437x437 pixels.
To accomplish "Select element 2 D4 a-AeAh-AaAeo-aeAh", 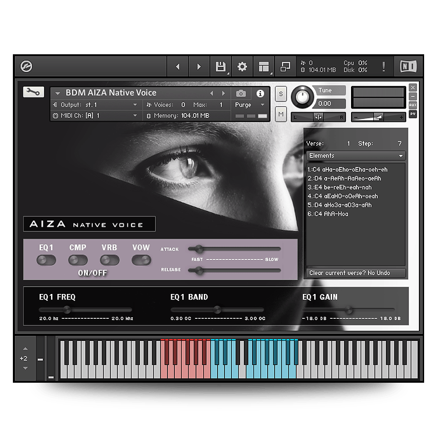I will [344, 178].
